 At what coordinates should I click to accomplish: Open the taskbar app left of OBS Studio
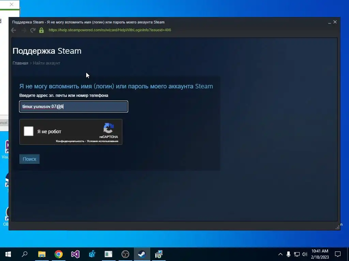coord(109,254)
